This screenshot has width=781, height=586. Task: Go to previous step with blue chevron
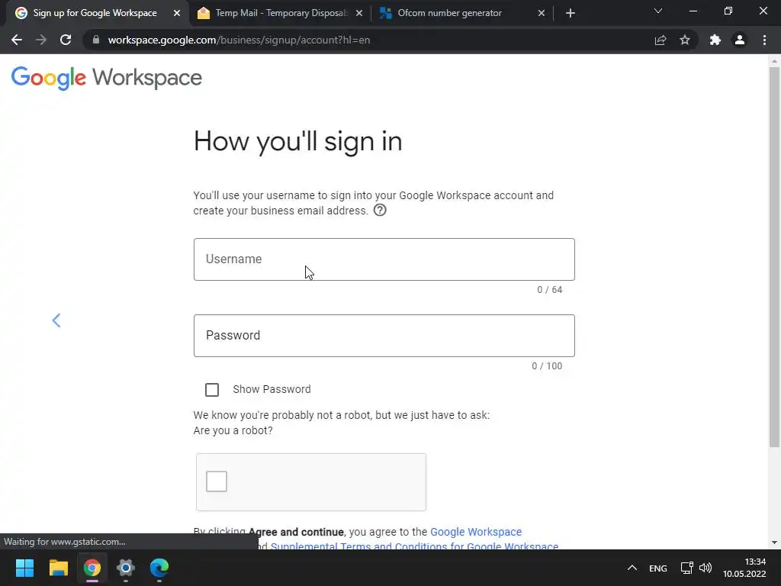pyautogui.click(x=56, y=320)
